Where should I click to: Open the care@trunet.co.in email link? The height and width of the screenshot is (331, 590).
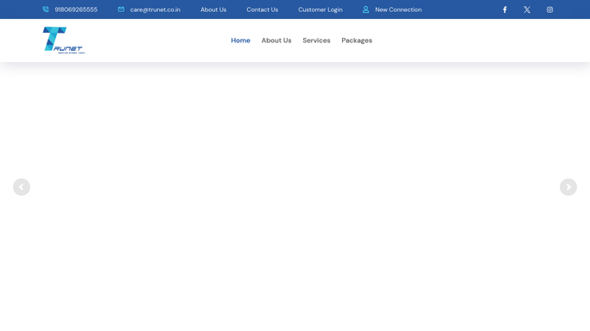pos(155,9)
